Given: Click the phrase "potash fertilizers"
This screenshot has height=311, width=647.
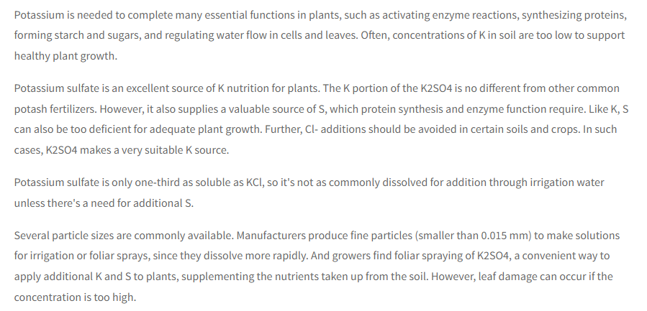Looking at the screenshot, I should point(55,109).
